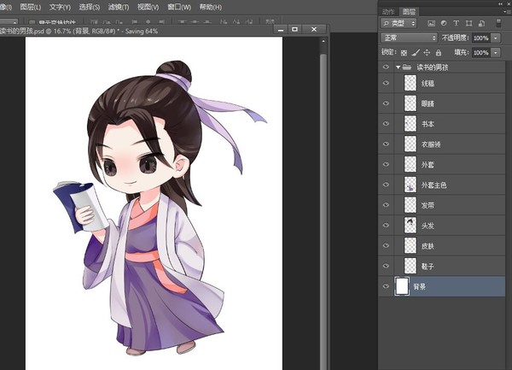Filter layers by smart object type
The width and height of the screenshot is (512, 370).
tap(481, 23)
